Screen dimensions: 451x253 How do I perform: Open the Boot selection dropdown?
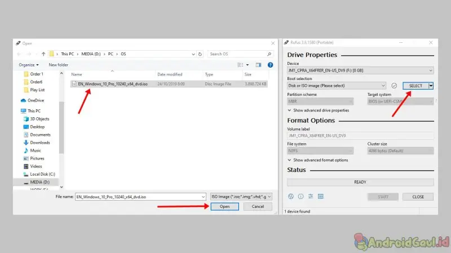click(336, 86)
